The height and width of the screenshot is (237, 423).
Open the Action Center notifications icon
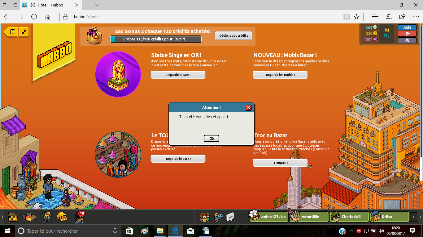[413, 231]
